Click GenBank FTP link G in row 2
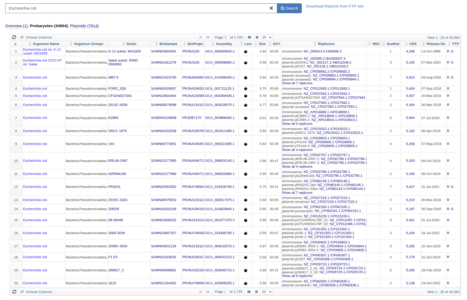 (x=452, y=62)
